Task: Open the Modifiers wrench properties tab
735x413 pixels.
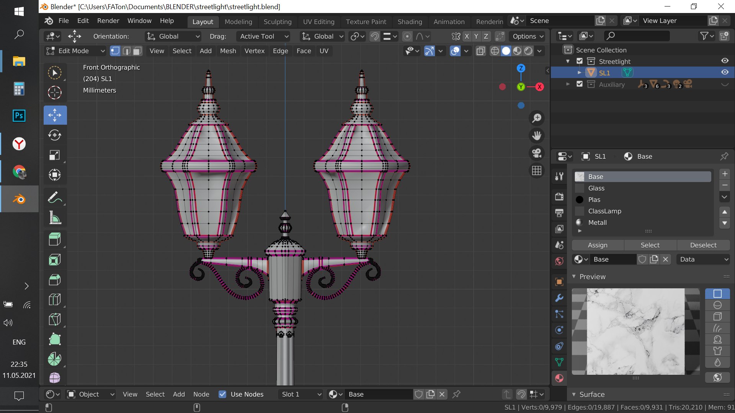Action: [559, 298]
